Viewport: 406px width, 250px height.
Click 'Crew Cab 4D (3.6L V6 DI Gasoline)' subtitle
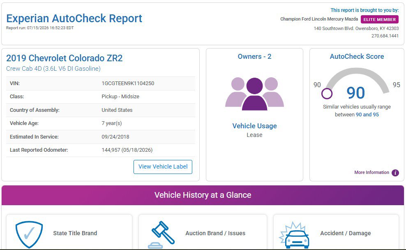[53, 69]
